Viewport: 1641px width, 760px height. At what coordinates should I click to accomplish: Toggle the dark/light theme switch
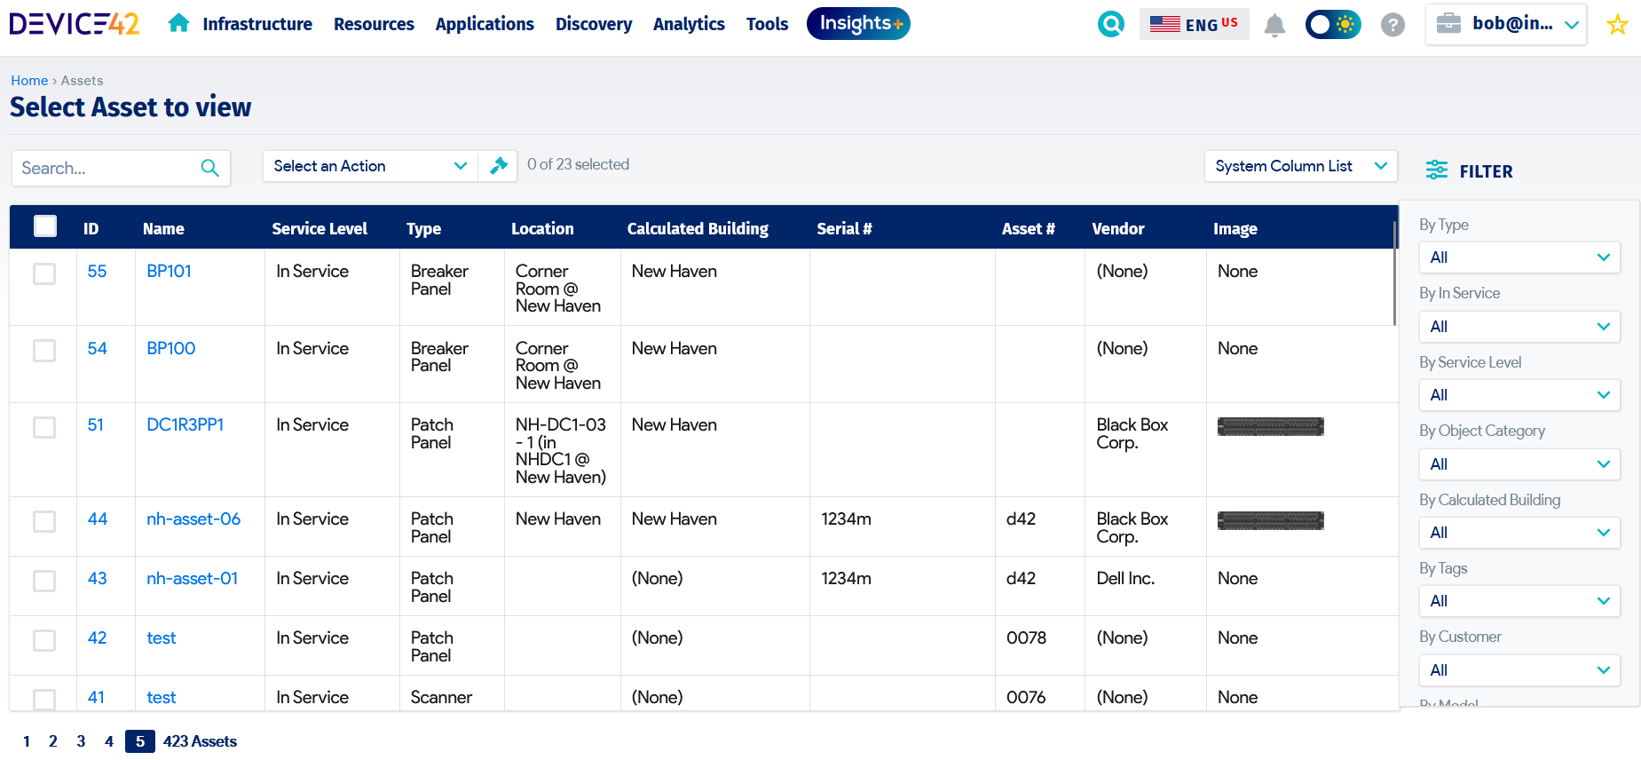point(1332,24)
